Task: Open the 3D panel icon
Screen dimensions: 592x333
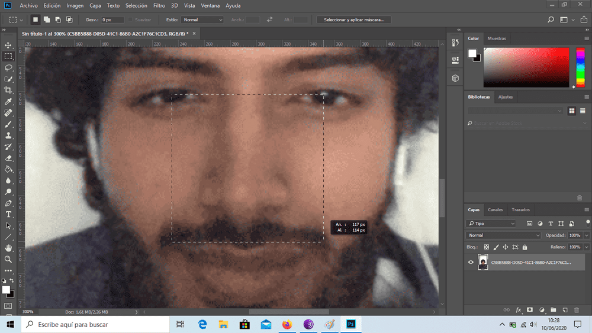Action: point(455,78)
